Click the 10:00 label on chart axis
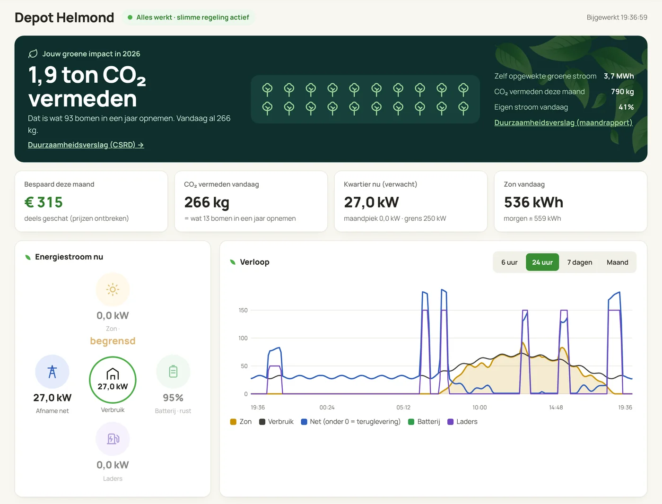Viewport: 662px width, 504px height. click(x=479, y=408)
